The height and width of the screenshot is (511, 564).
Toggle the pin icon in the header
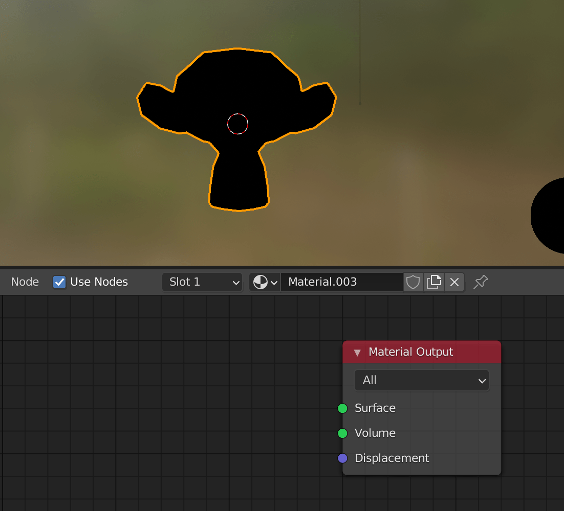[x=481, y=282]
